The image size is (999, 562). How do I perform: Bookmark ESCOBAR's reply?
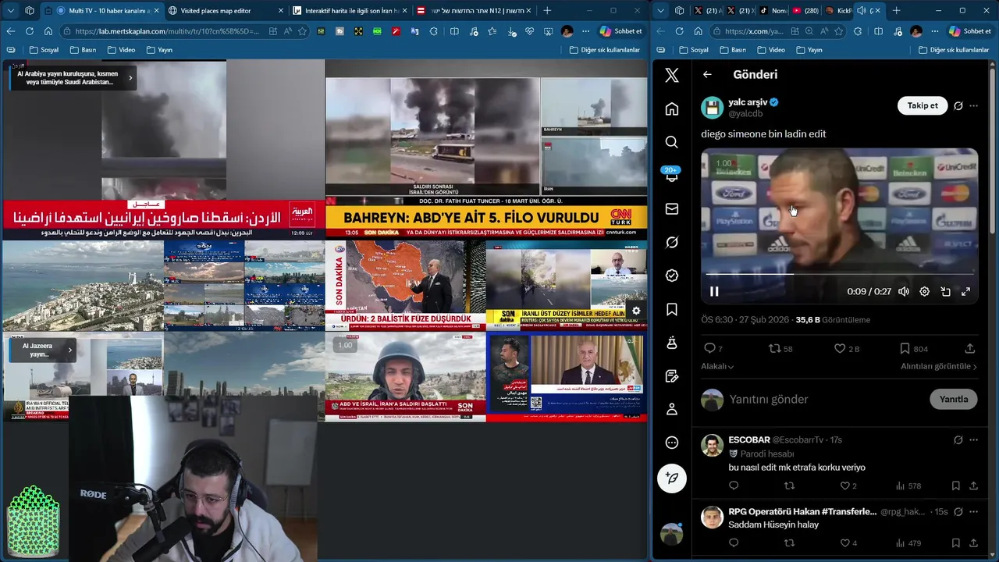point(955,486)
